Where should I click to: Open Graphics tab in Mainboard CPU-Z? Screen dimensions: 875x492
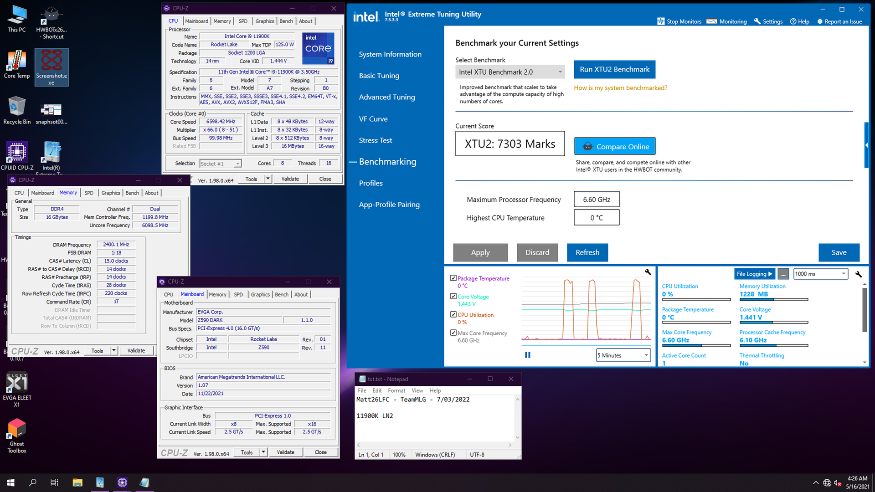tap(260, 295)
